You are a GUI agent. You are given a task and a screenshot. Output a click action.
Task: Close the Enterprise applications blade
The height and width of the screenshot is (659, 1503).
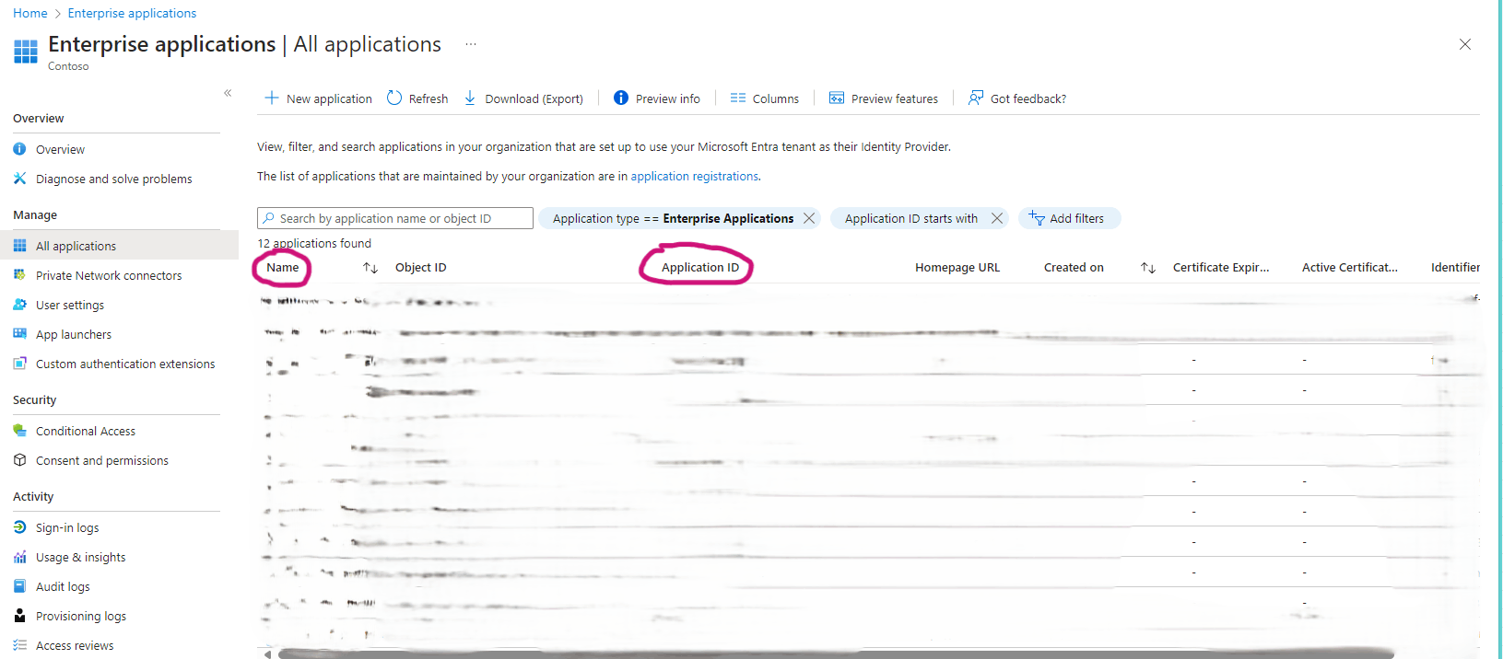click(x=1465, y=44)
